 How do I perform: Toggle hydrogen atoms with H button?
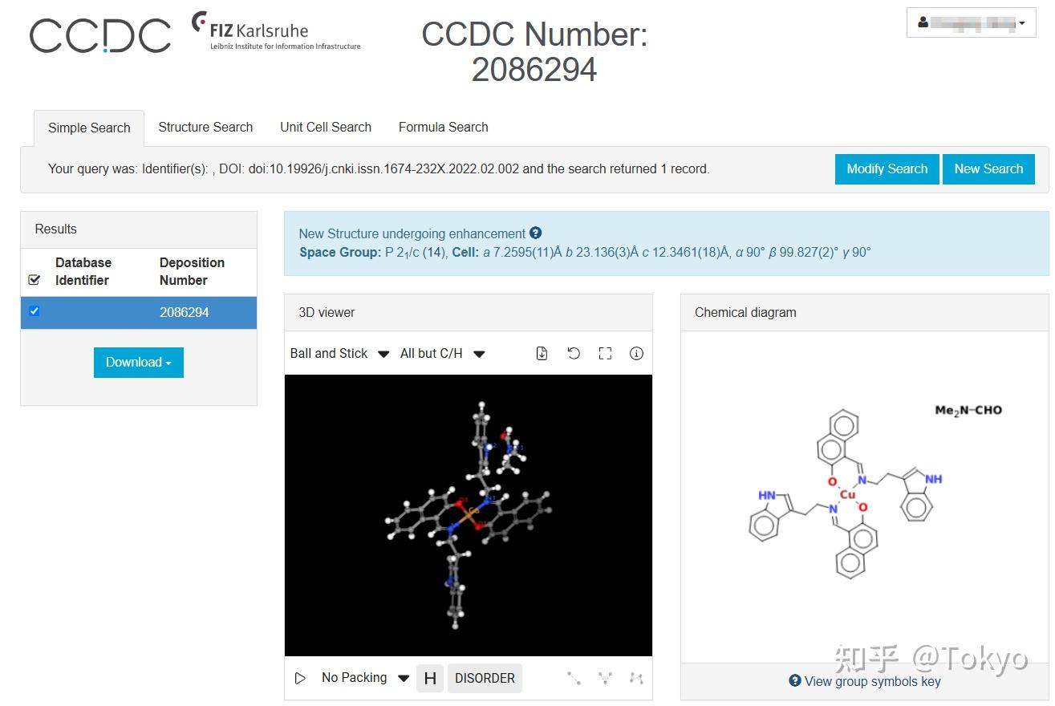coord(430,679)
